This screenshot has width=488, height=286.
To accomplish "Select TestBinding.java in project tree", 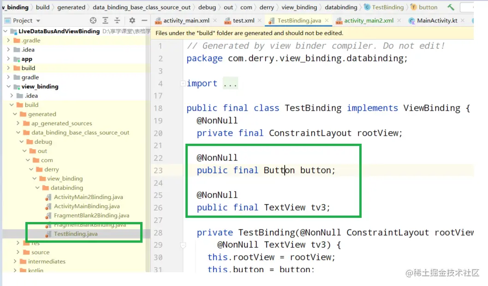I will coord(76,234).
